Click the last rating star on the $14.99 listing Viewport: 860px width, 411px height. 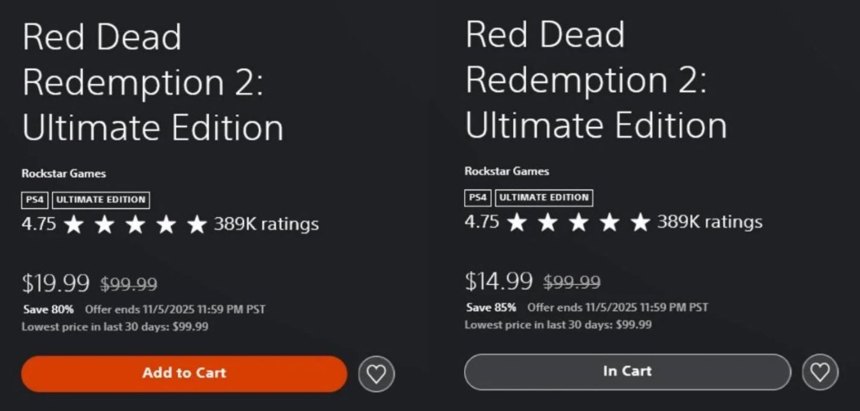pyautogui.click(x=640, y=222)
